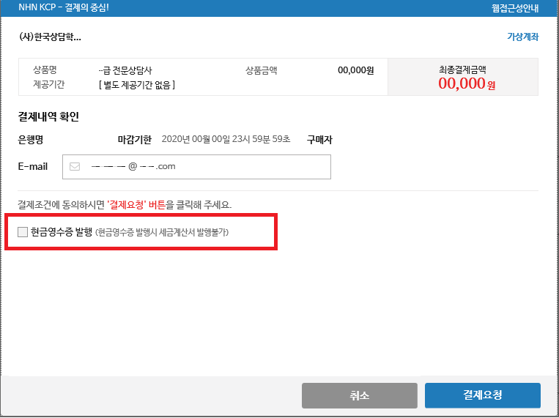Viewport: 559px width, 418px height.
Task: Click the 세금계산서 발행불가 note in parentheses
Action: (x=163, y=232)
